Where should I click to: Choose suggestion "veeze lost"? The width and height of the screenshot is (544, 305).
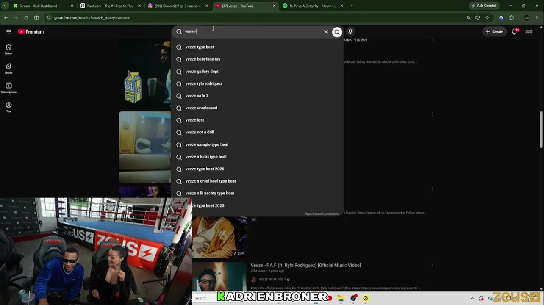pyautogui.click(x=258, y=120)
